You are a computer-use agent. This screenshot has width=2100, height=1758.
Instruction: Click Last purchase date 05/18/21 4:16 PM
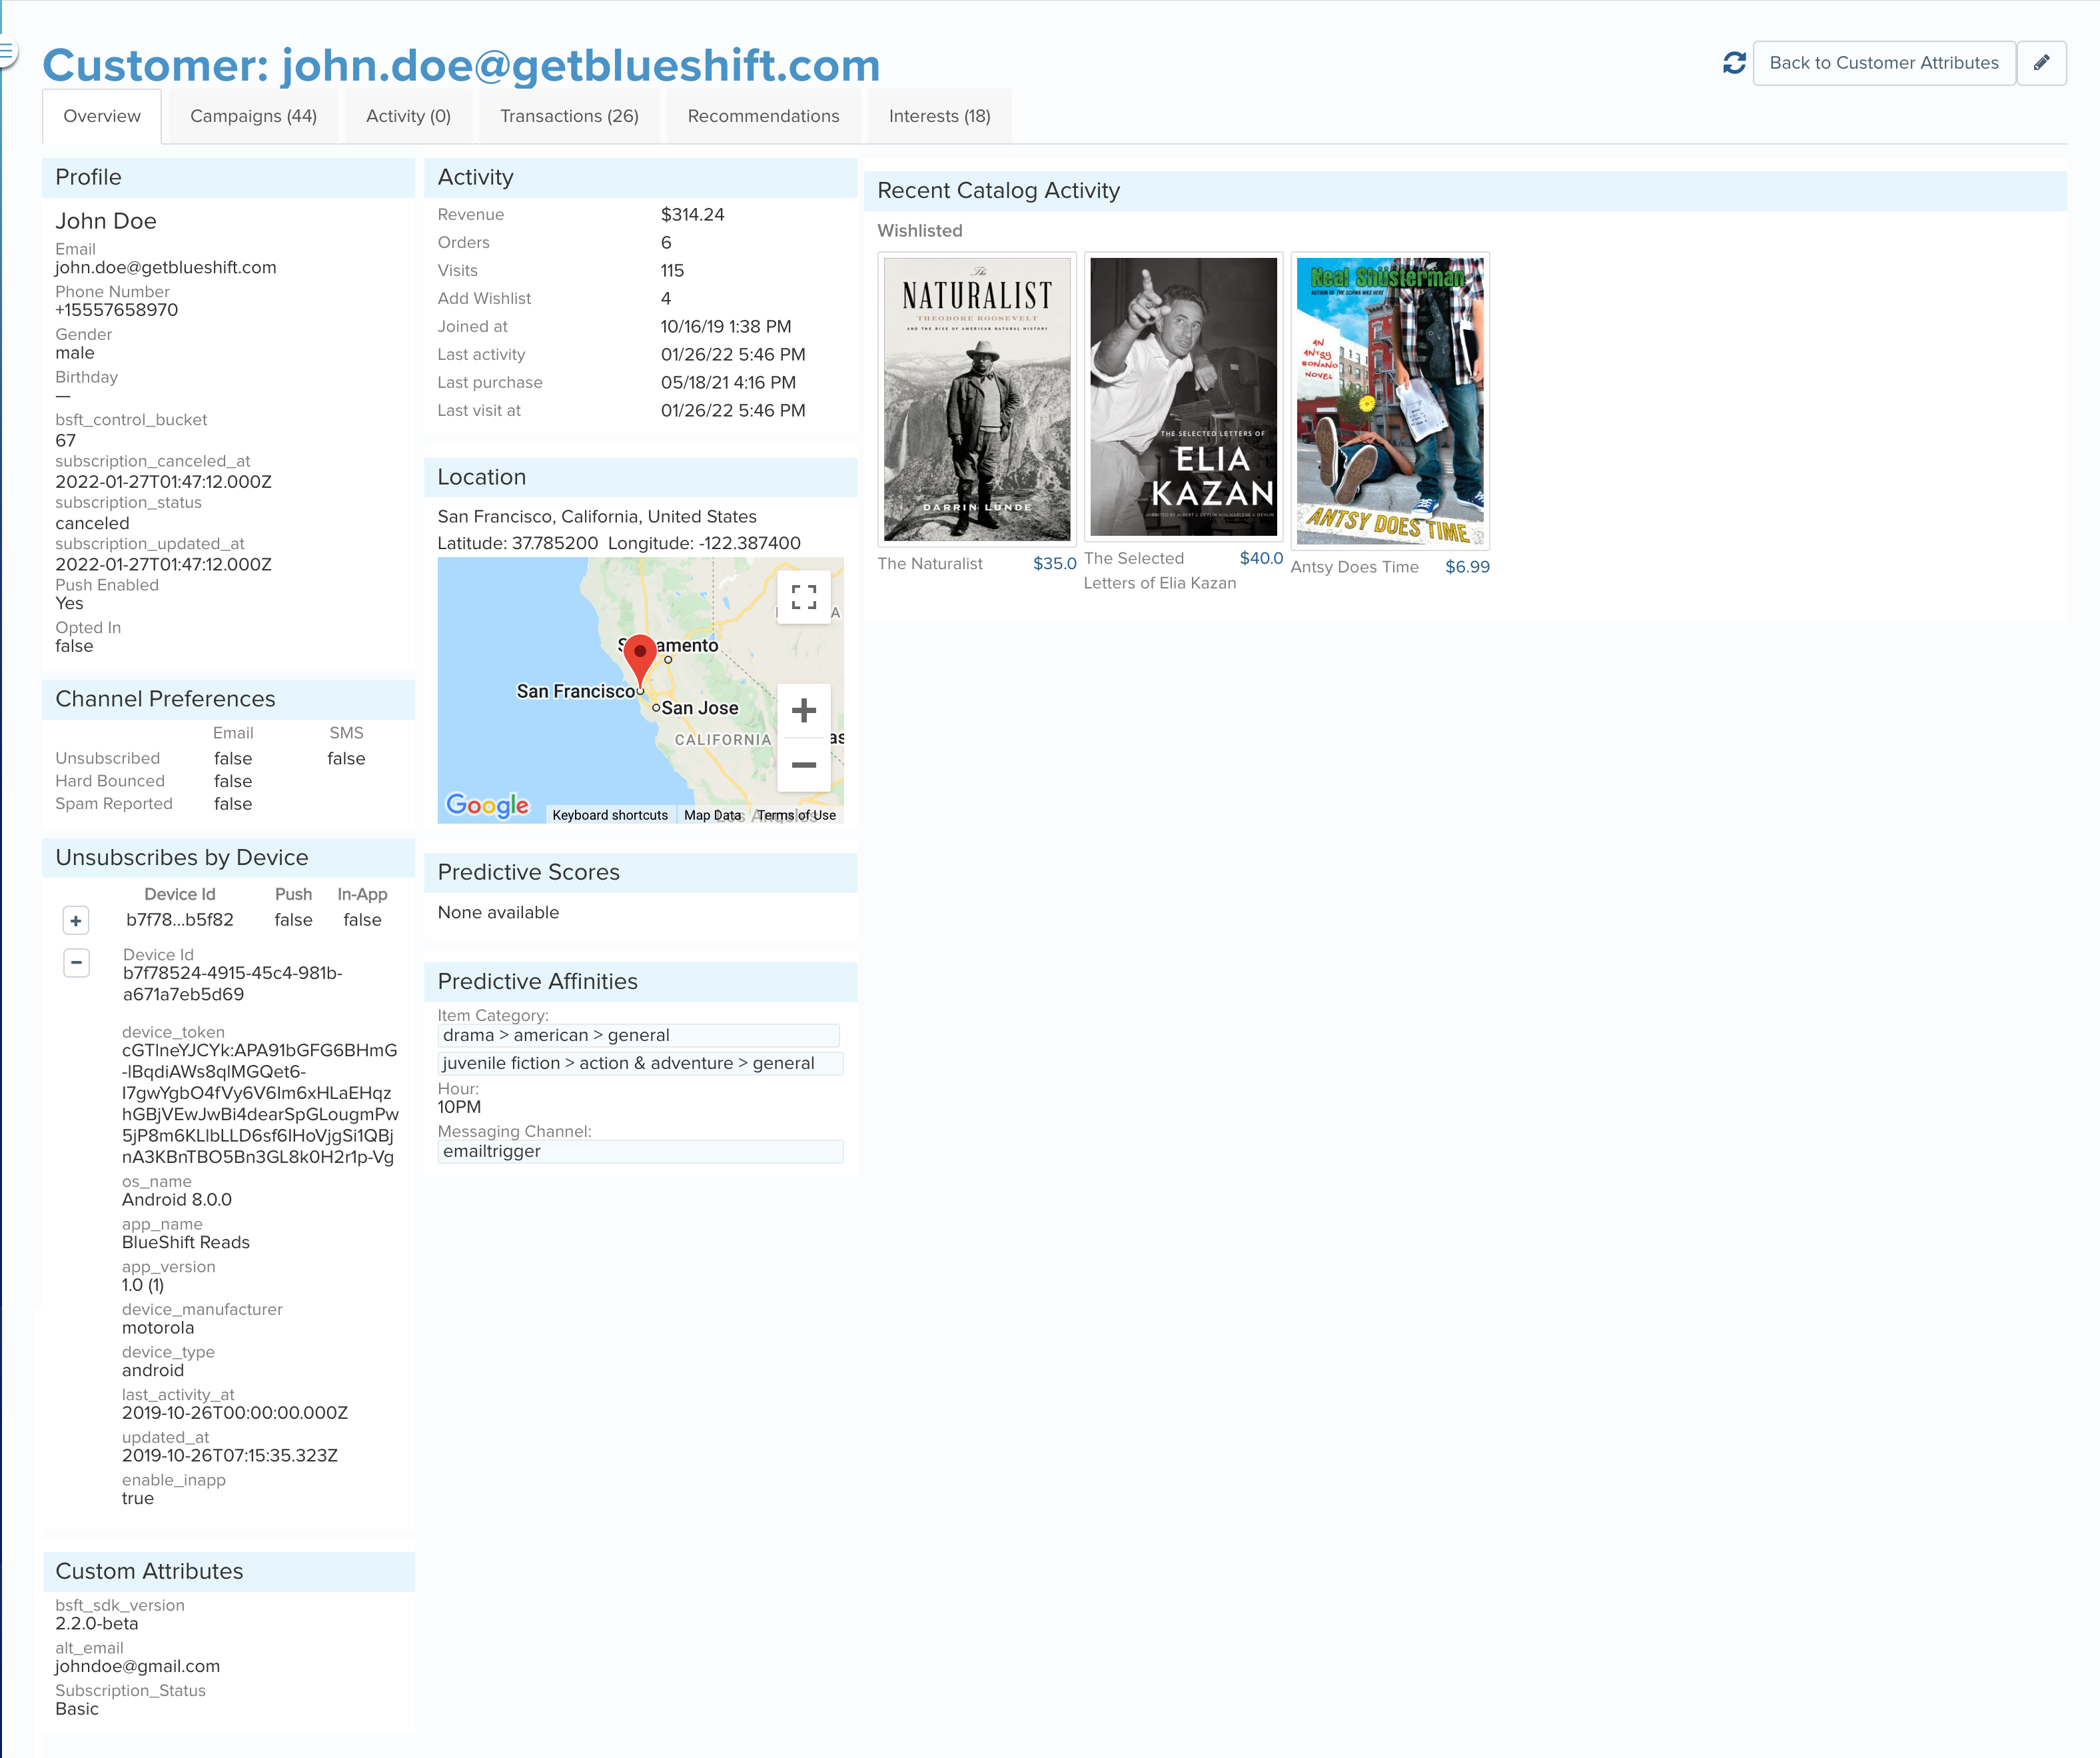[x=728, y=383]
